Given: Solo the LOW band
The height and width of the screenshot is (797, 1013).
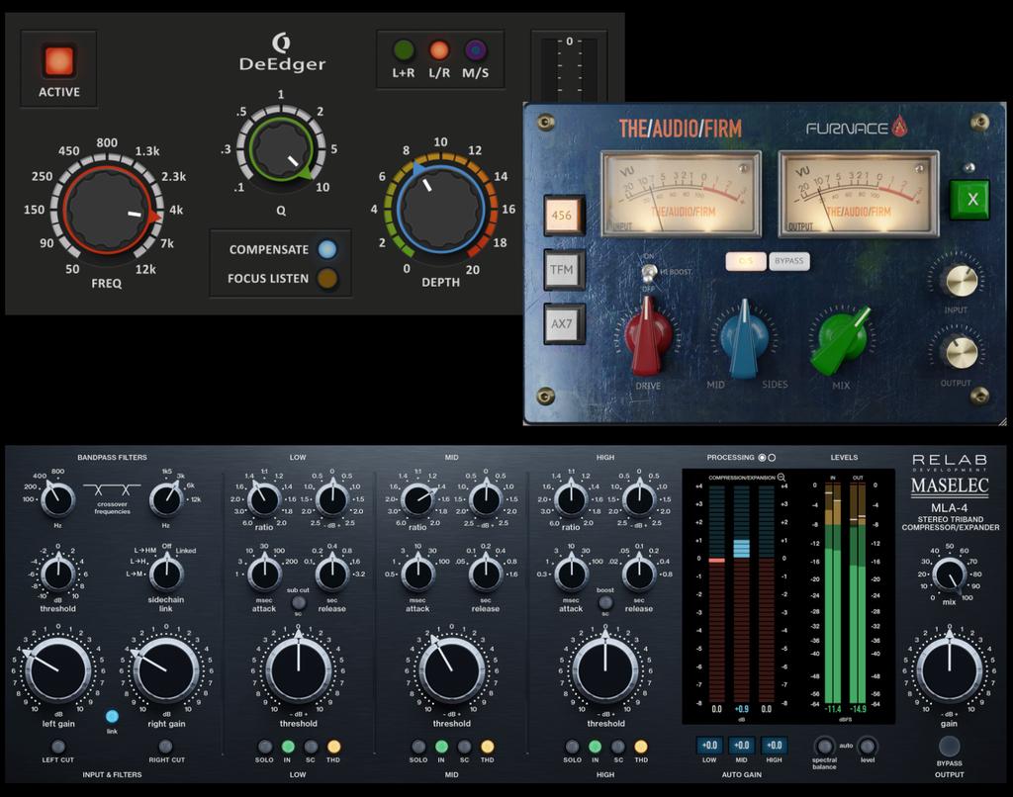Looking at the screenshot, I should (x=264, y=747).
